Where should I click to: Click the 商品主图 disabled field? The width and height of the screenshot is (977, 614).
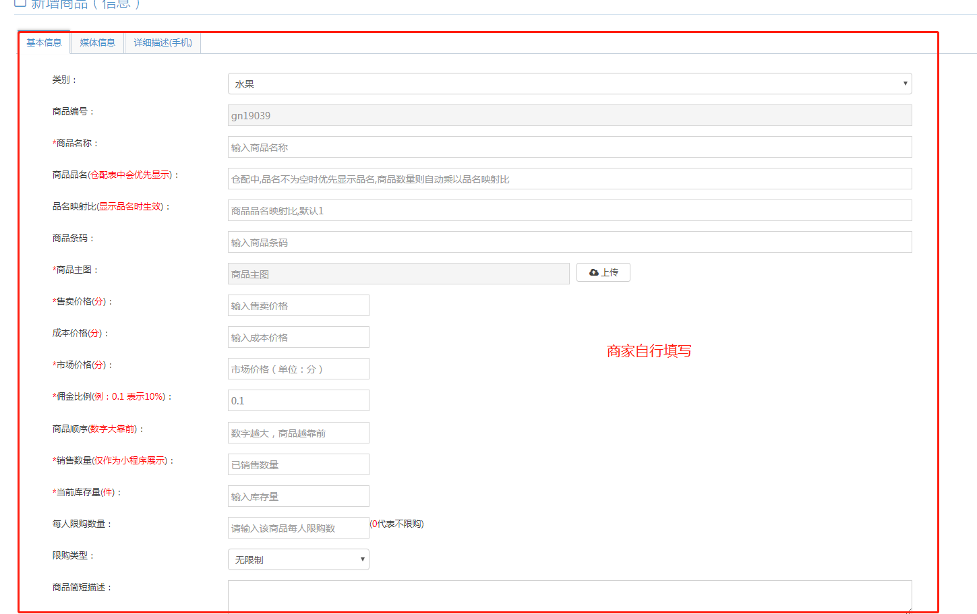click(x=398, y=274)
